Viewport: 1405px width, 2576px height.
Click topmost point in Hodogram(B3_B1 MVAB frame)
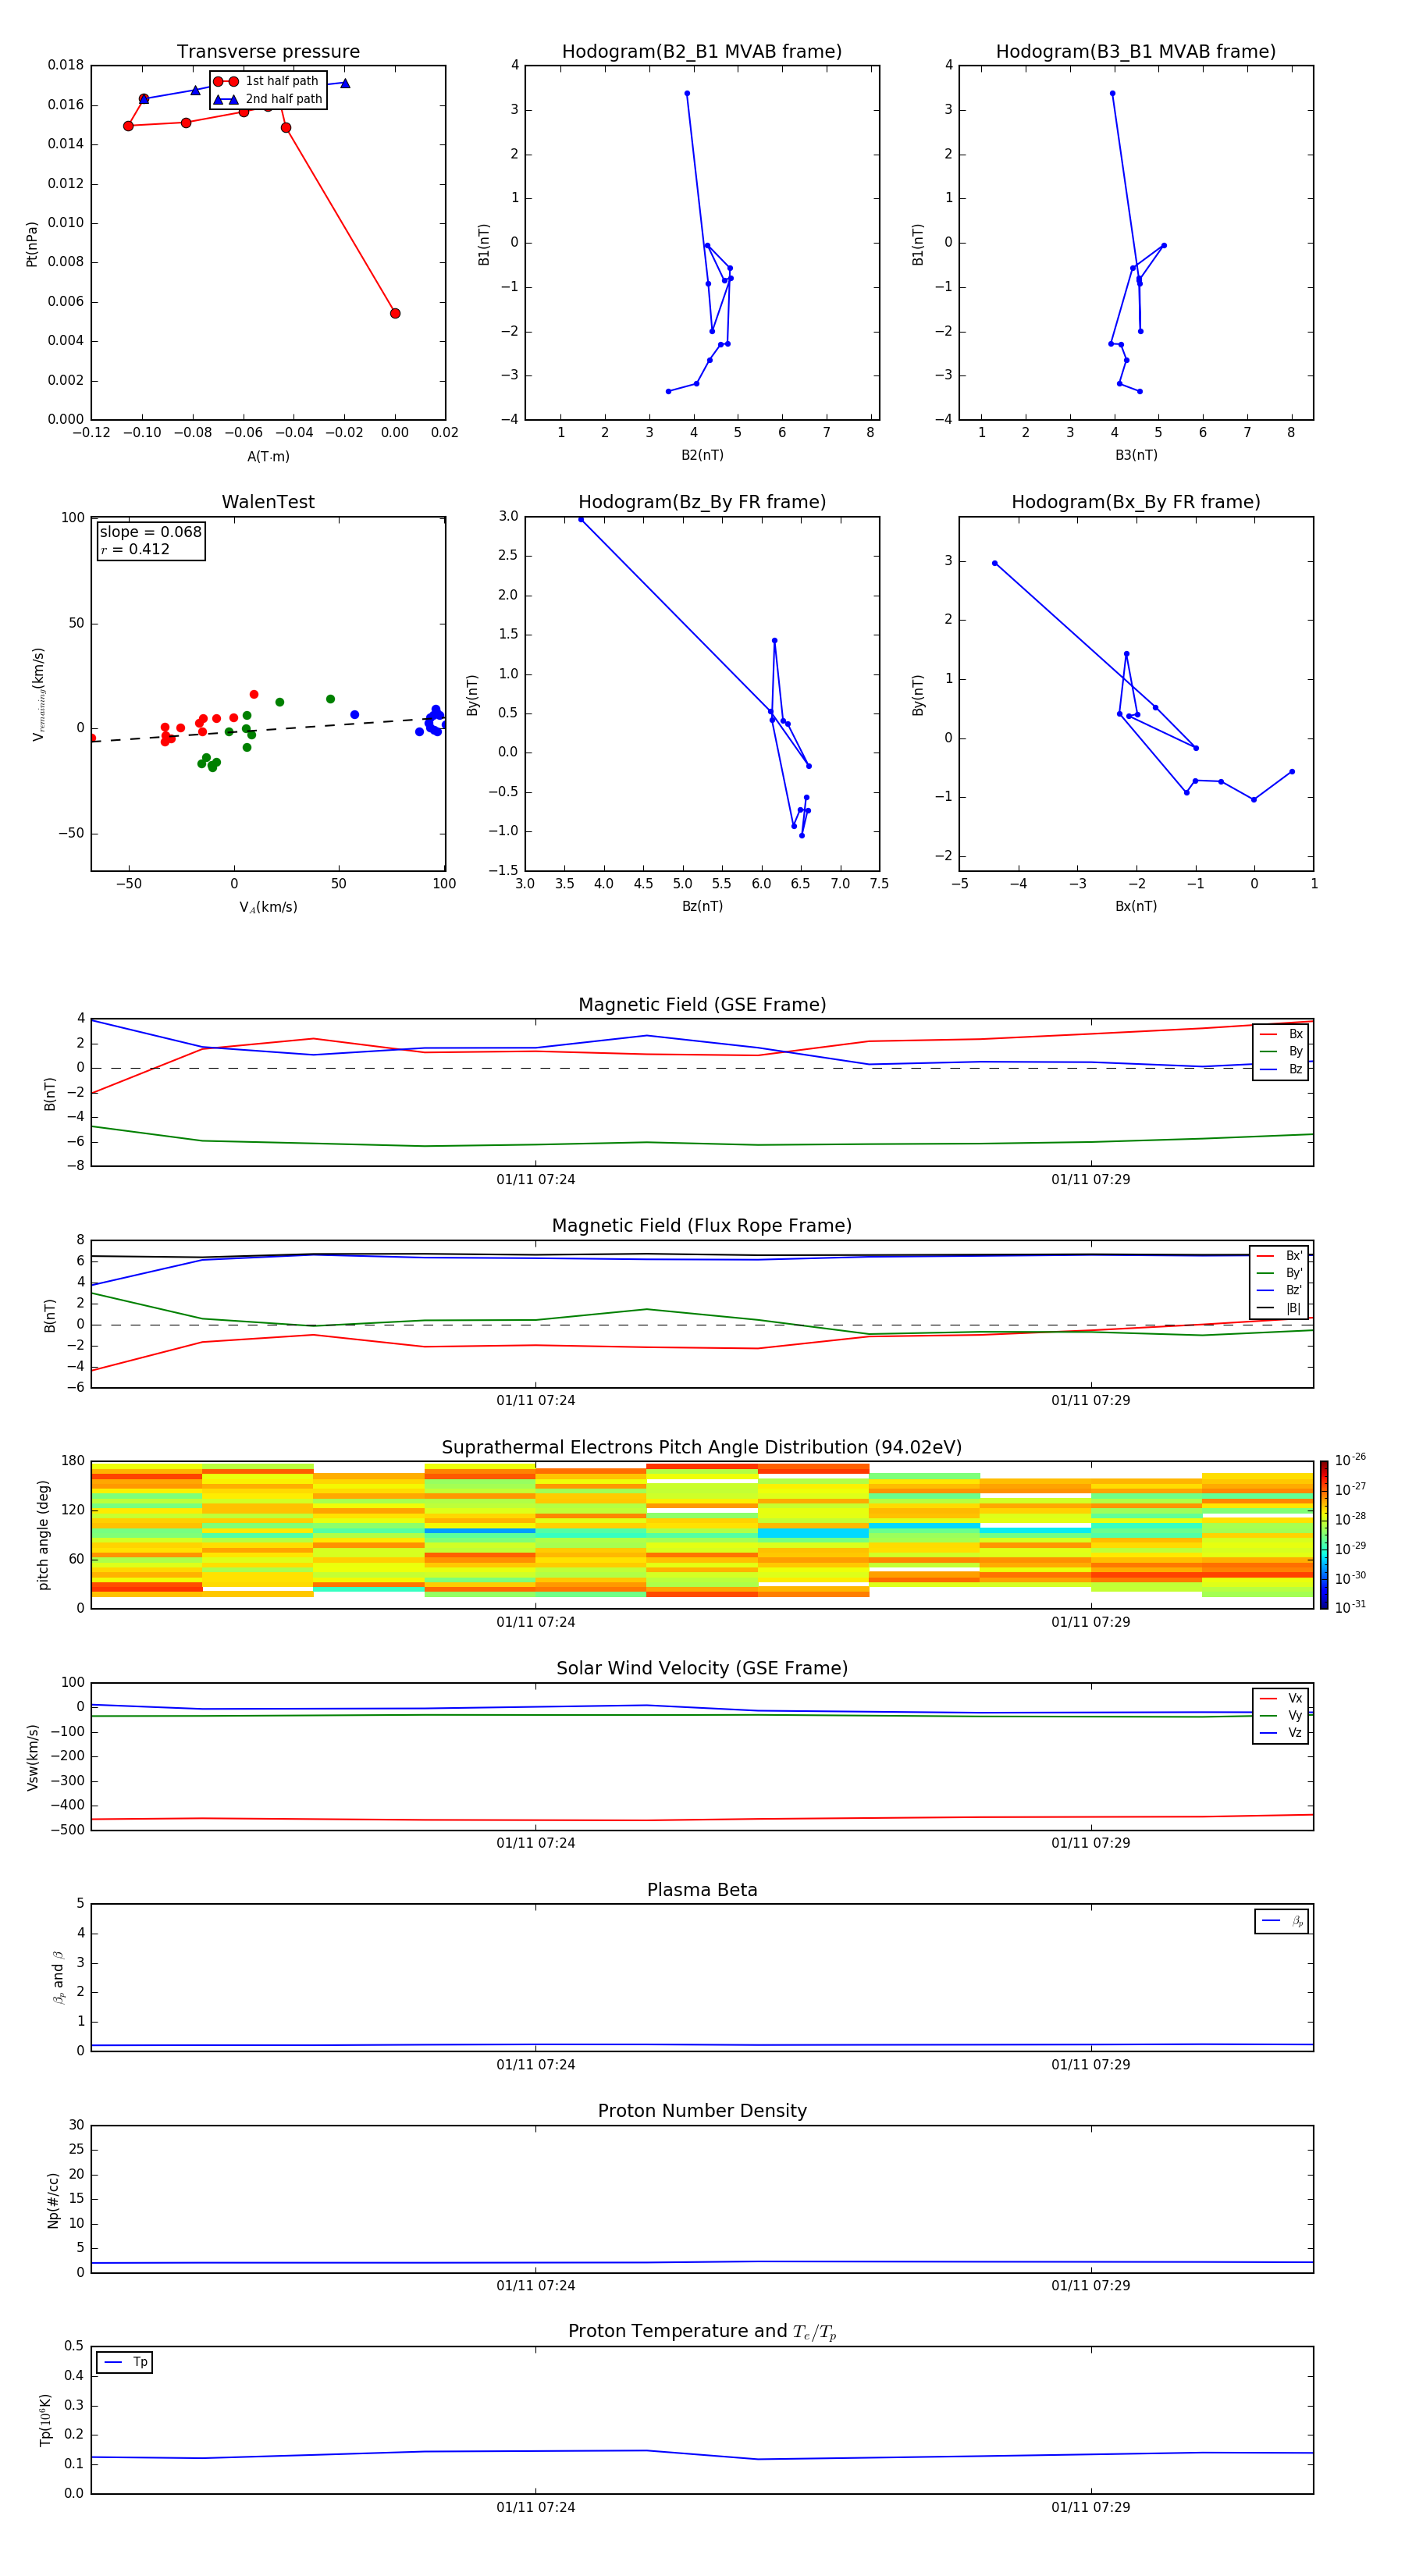[x=1112, y=94]
